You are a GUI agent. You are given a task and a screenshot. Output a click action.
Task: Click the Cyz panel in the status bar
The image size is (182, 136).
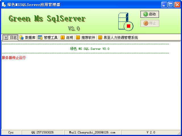11,132
